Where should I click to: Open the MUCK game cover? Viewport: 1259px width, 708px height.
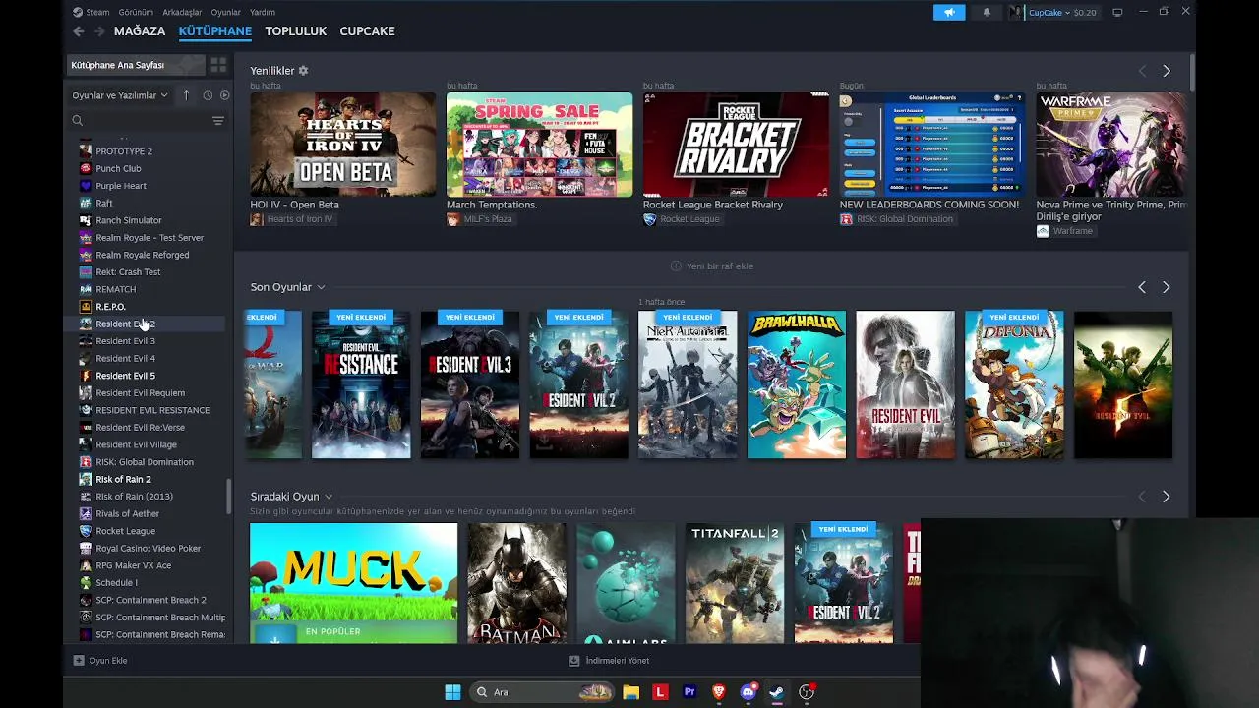click(x=353, y=583)
